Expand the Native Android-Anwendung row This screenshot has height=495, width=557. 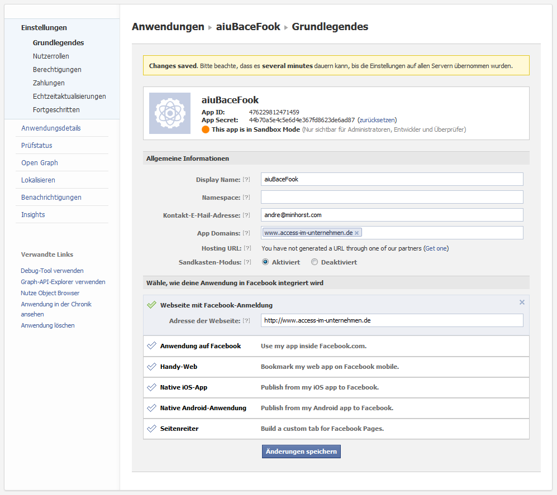pyautogui.click(x=336, y=408)
